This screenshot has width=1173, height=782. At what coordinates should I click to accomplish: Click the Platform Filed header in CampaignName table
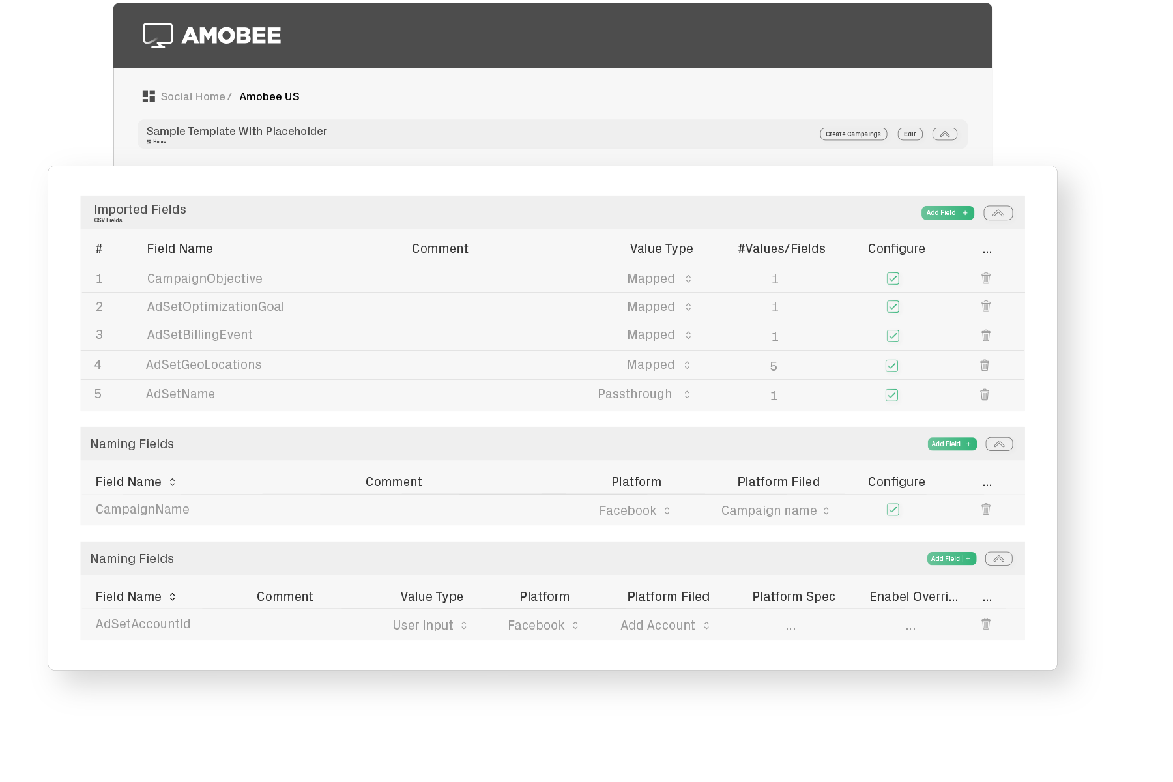pos(779,482)
